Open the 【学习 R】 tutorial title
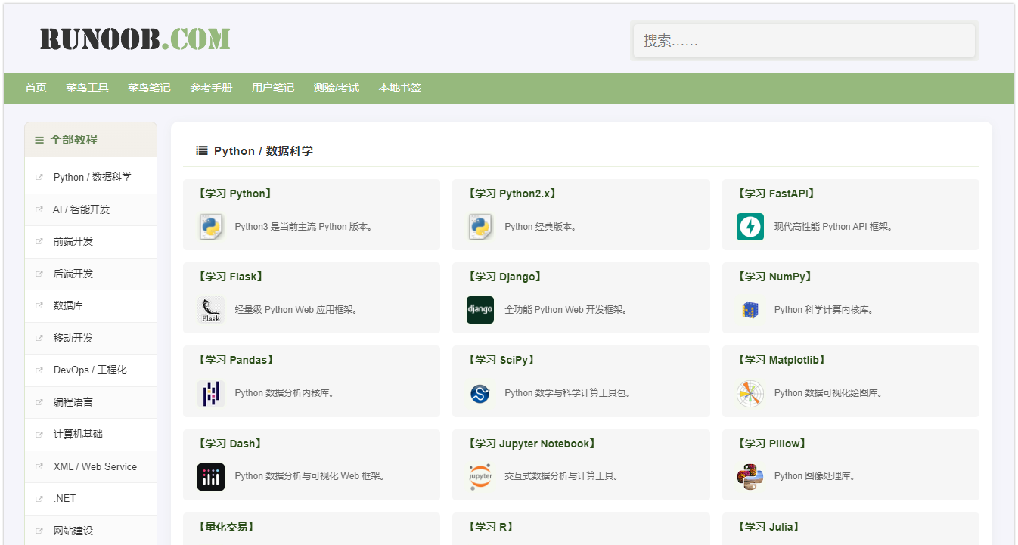 (x=492, y=527)
